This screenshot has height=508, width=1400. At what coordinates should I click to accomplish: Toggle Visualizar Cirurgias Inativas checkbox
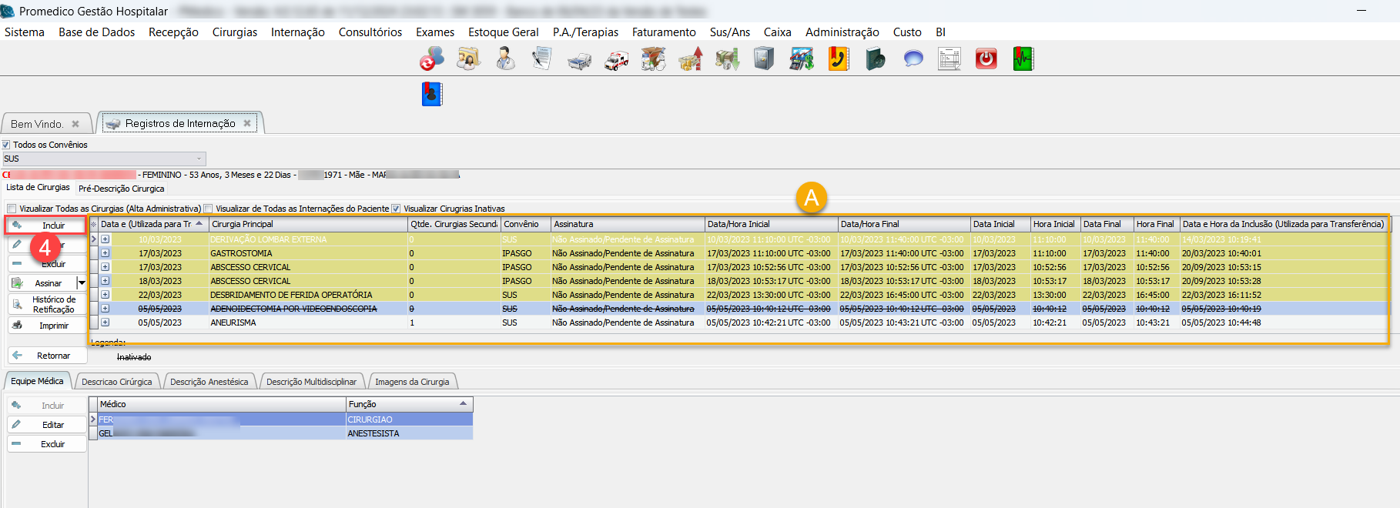tap(396, 209)
